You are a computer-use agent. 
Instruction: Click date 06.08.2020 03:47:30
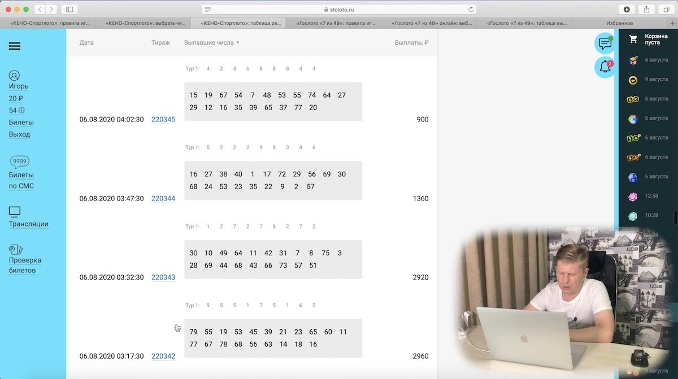pyautogui.click(x=111, y=199)
